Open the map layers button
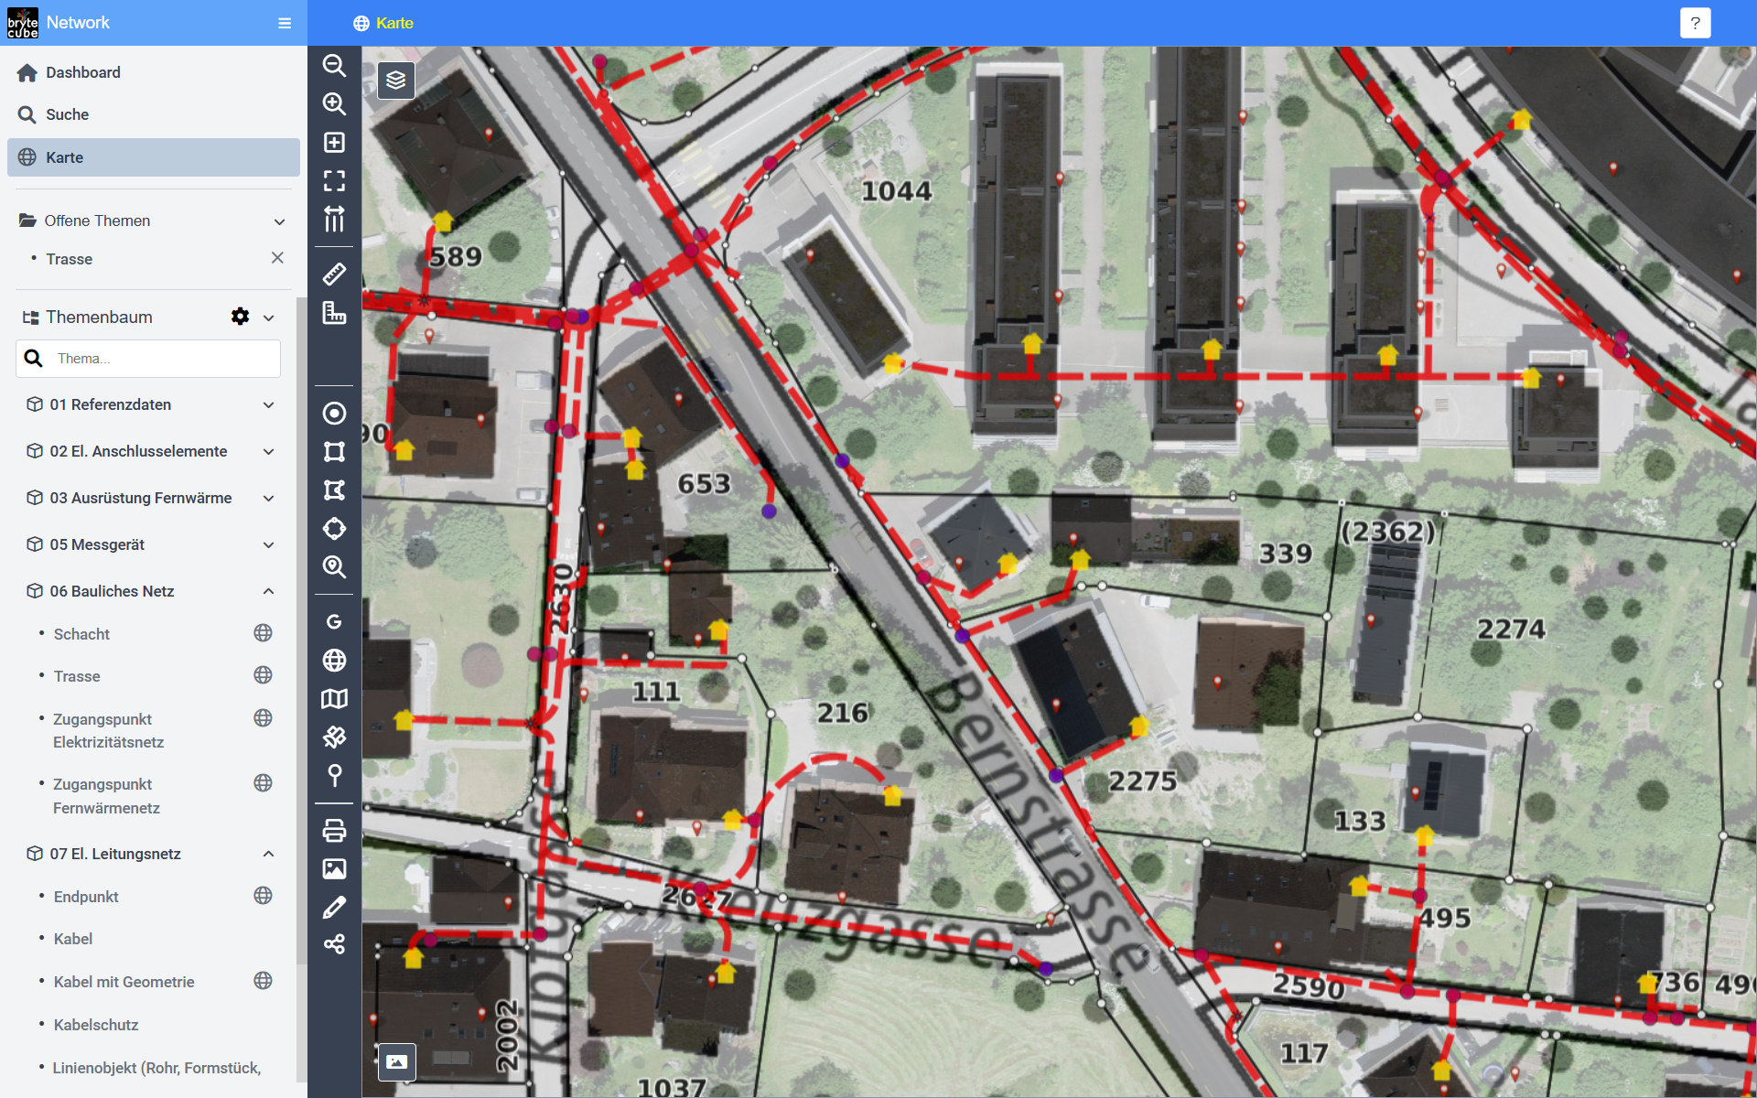Screen dimensions: 1757x1098 396,81
